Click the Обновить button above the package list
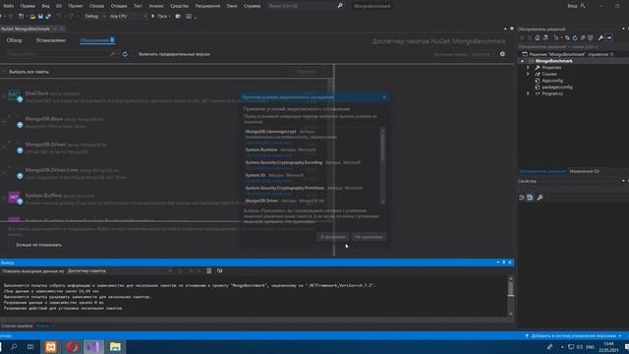This screenshot has height=354, width=629. [x=307, y=72]
